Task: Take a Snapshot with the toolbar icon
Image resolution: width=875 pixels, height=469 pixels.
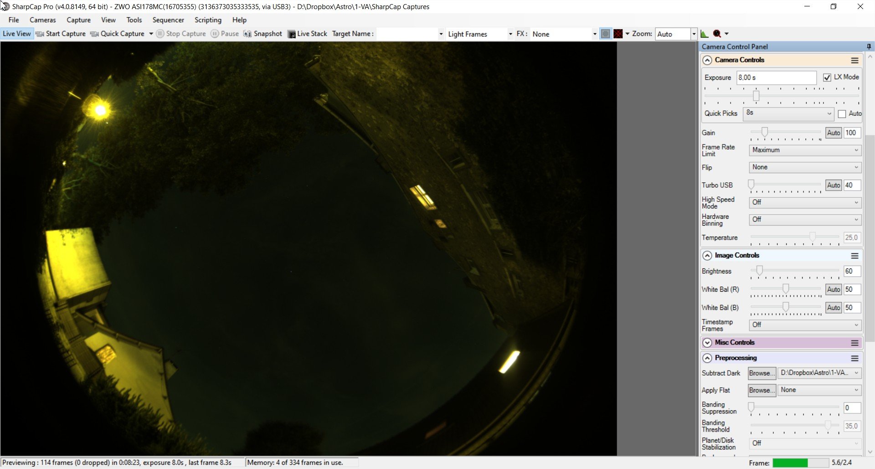Action: [x=247, y=34]
